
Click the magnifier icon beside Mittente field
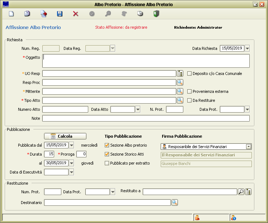coord(180,91)
